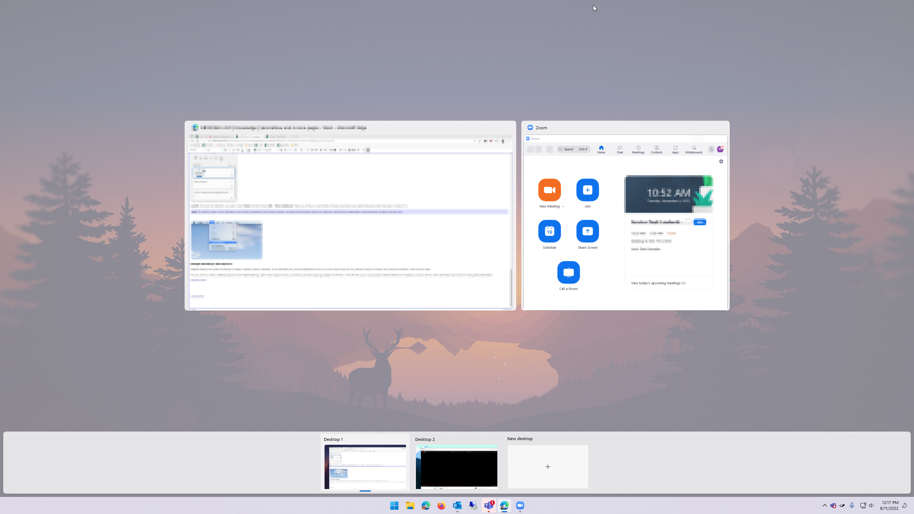Image resolution: width=914 pixels, height=514 pixels.
Task: Open the Contacts section in Zoom
Action: [656, 149]
